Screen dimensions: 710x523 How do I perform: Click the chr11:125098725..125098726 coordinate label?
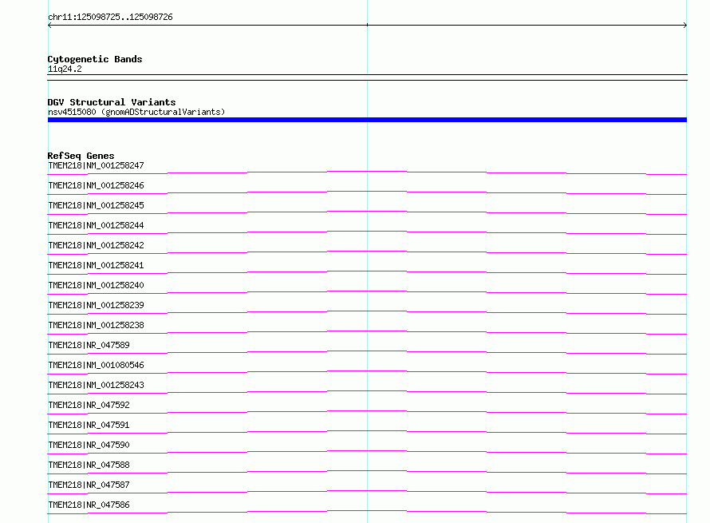click(x=110, y=17)
